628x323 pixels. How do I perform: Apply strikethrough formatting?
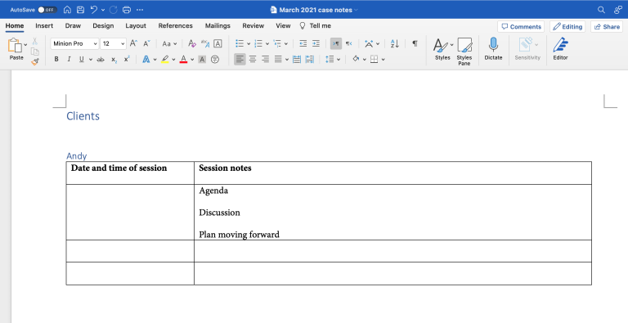(101, 60)
